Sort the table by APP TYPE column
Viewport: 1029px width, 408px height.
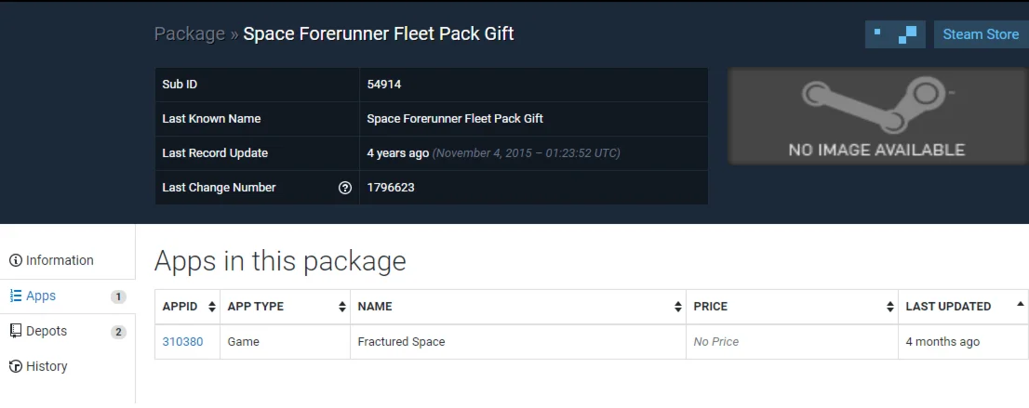tap(285, 306)
